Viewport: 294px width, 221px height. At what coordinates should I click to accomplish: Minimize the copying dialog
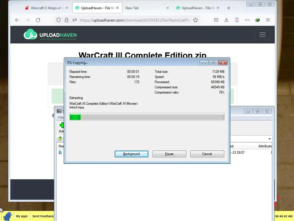point(204,62)
